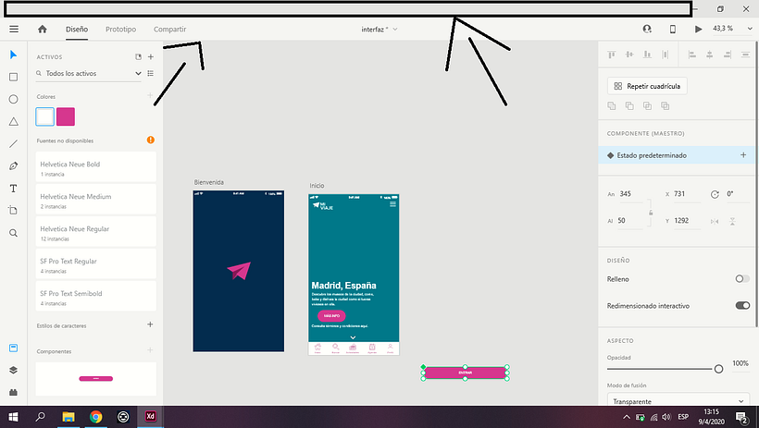
Task: Add a character style with plus
Action: (x=150, y=324)
